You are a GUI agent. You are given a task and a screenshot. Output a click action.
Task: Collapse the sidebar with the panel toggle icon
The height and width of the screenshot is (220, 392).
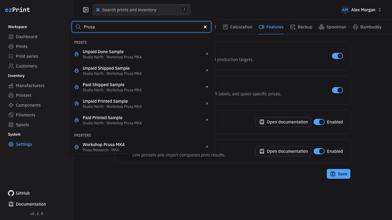click(x=86, y=10)
